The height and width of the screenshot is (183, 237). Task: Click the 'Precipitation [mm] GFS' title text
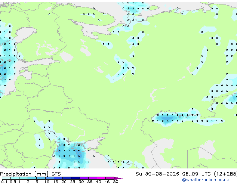click(x=30, y=174)
